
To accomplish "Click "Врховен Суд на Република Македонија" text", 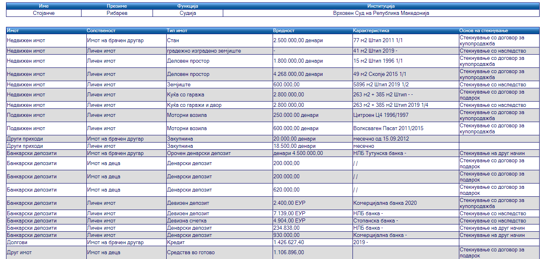I will click(x=381, y=13).
